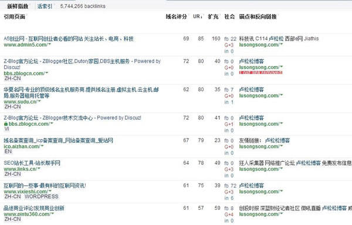Open www.pintu360.com URL link
The width and height of the screenshot is (352, 225).
[27, 214]
